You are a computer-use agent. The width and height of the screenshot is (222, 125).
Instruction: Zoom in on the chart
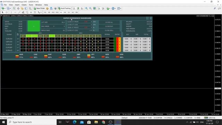coord(86,8)
